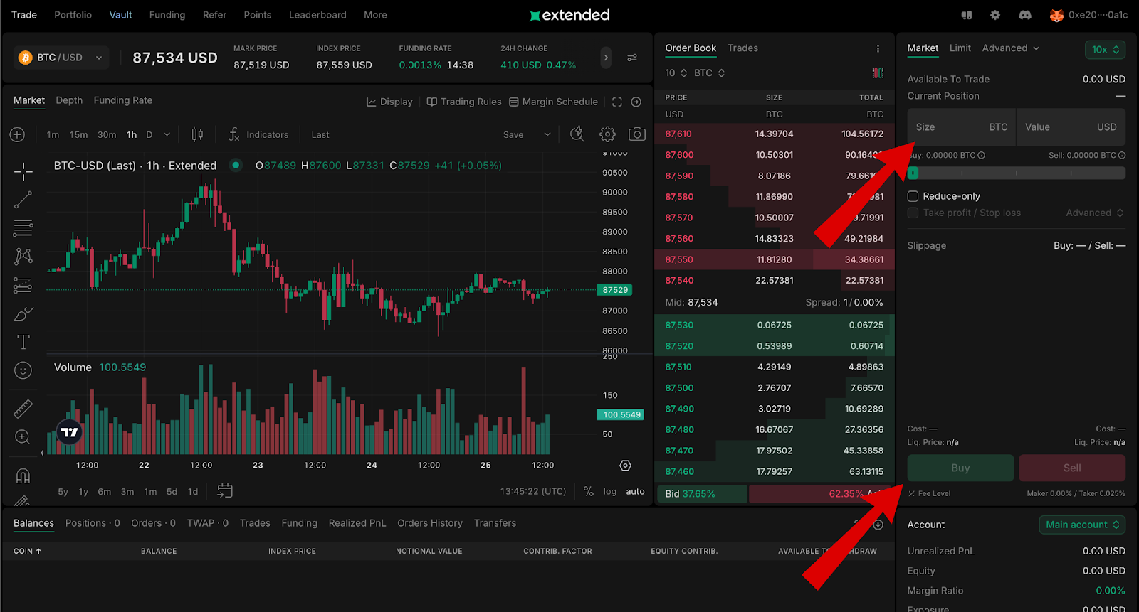Open the Advanced order type dropdown
Viewport: 1139px width, 612px height.
[1011, 48]
